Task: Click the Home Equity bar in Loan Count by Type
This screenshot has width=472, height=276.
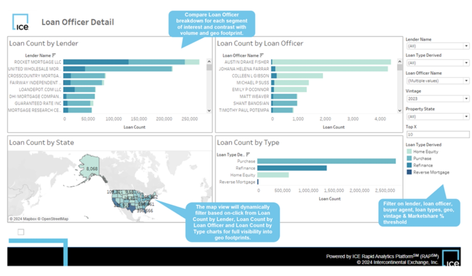Action: (x=273, y=175)
